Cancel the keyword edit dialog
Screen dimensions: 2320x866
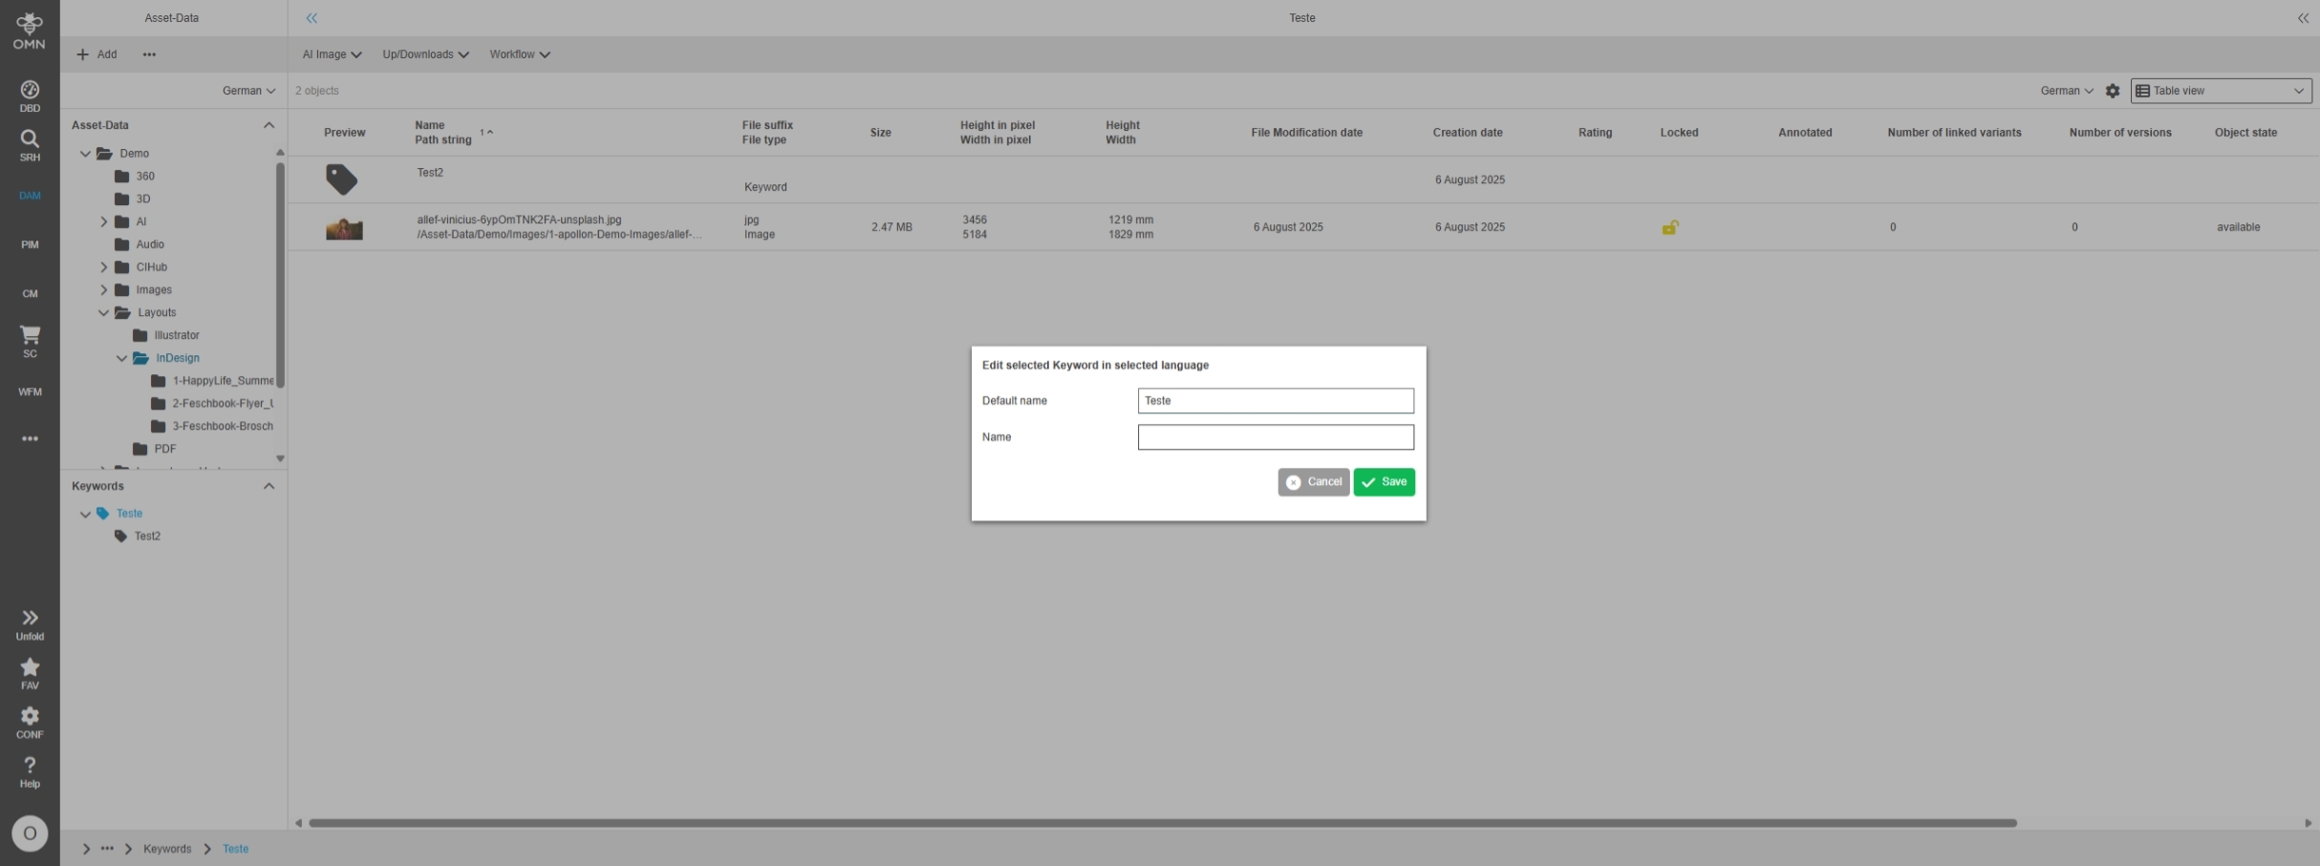1313,482
